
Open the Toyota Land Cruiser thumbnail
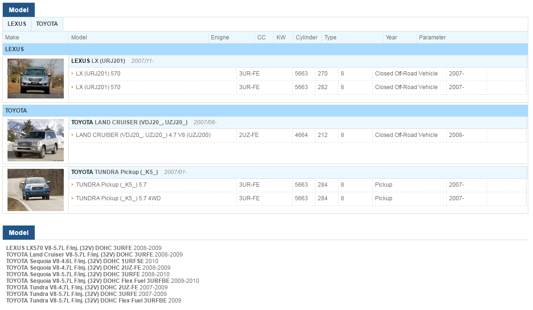[36, 140]
